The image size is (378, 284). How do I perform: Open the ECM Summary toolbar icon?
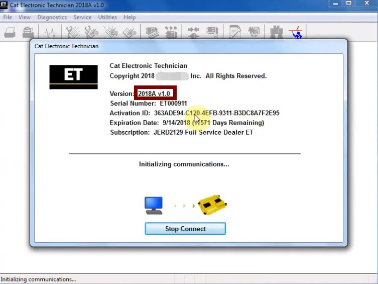pos(152,32)
